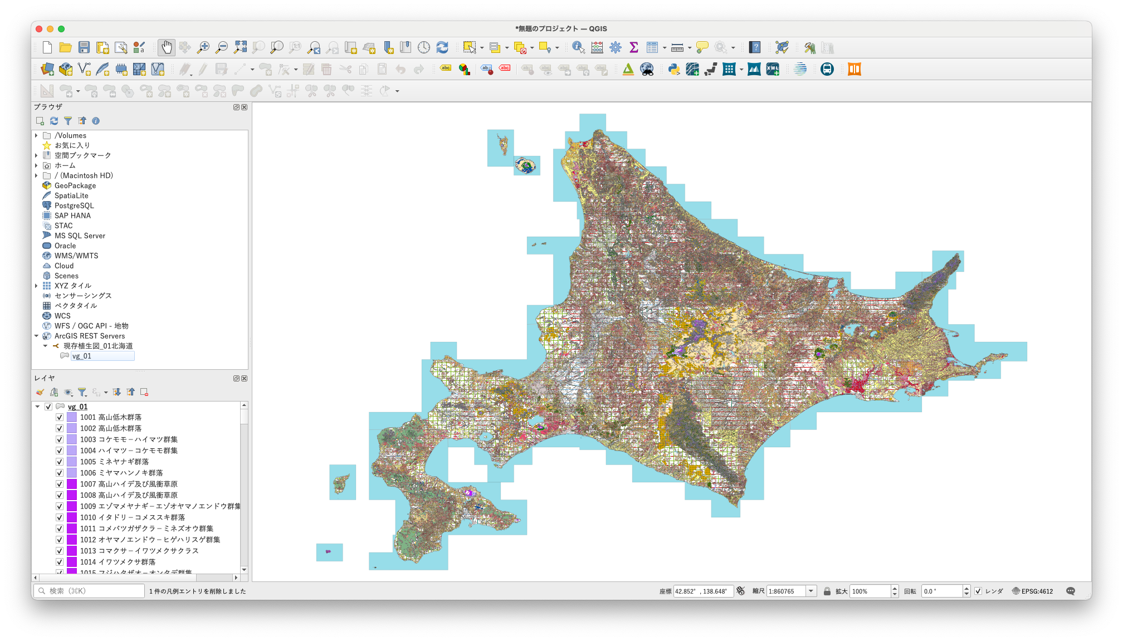Click the Save Project floppy icon
Image resolution: width=1123 pixels, height=641 pixels.
point(84,47)
